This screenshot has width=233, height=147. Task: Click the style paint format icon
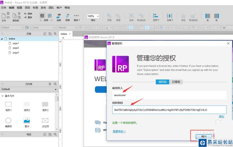(x=27, y=28)
